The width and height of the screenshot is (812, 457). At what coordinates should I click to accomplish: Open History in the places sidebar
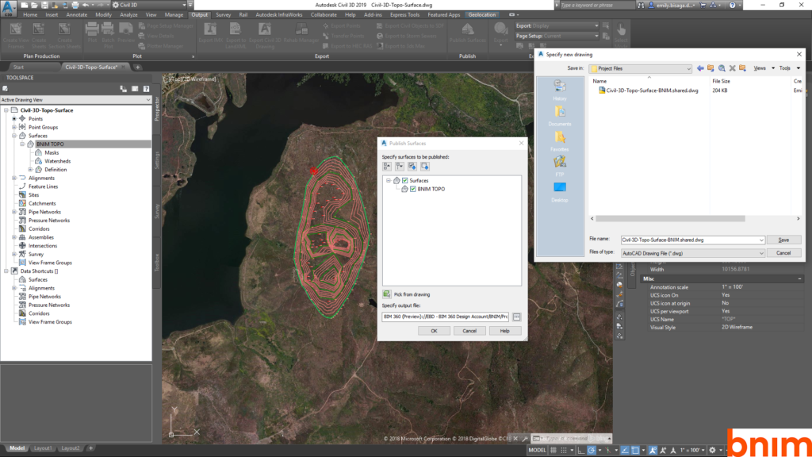coord(560,92)
